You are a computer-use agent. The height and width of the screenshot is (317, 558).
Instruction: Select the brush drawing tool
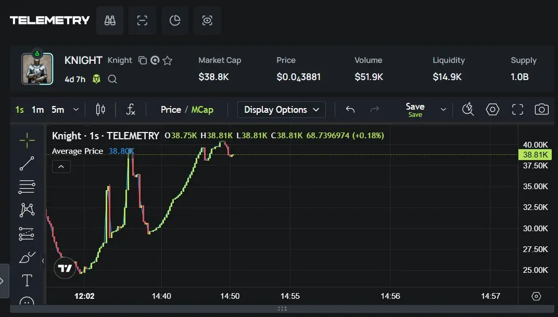point(27,257)
